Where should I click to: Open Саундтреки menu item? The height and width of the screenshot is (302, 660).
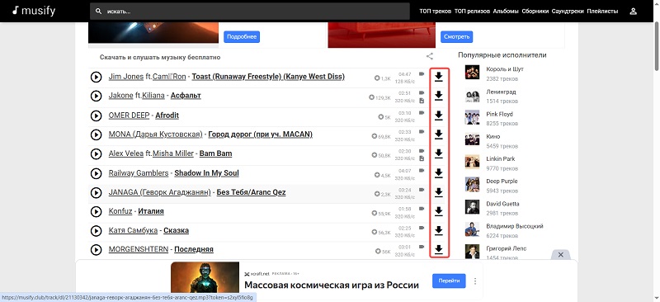click(x=568, y=12)
